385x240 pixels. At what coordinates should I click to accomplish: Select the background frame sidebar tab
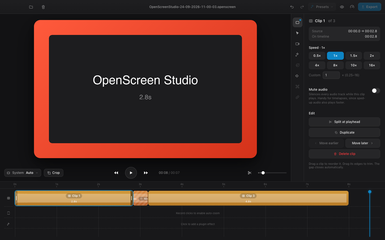pyautogui.click(x=298, y=22)
